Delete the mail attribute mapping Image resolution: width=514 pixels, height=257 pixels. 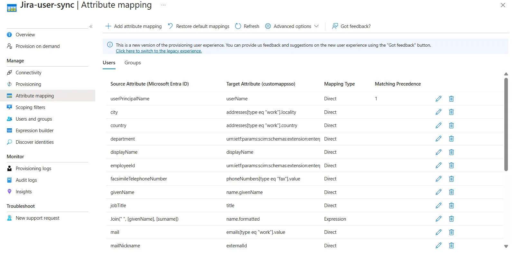pyautogui.click(x=451, y=232)
